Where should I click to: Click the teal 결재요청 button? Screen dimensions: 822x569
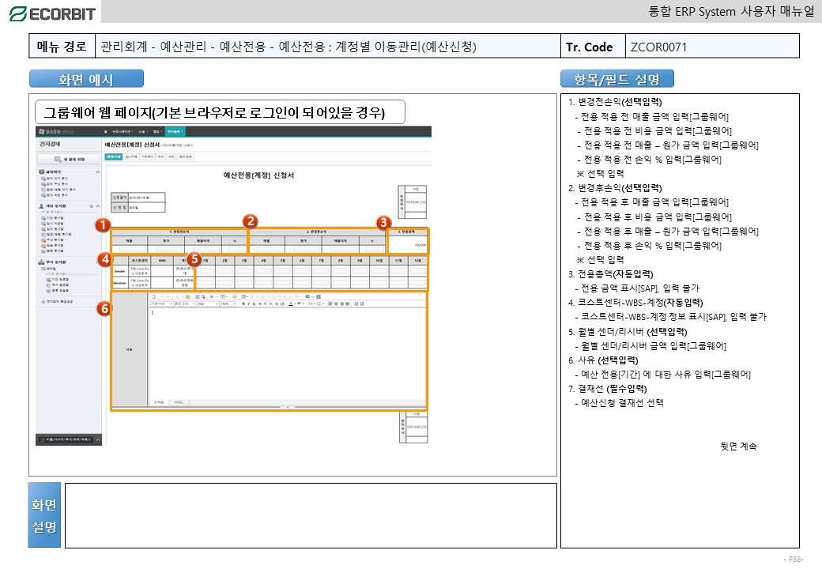click(114, 156)
